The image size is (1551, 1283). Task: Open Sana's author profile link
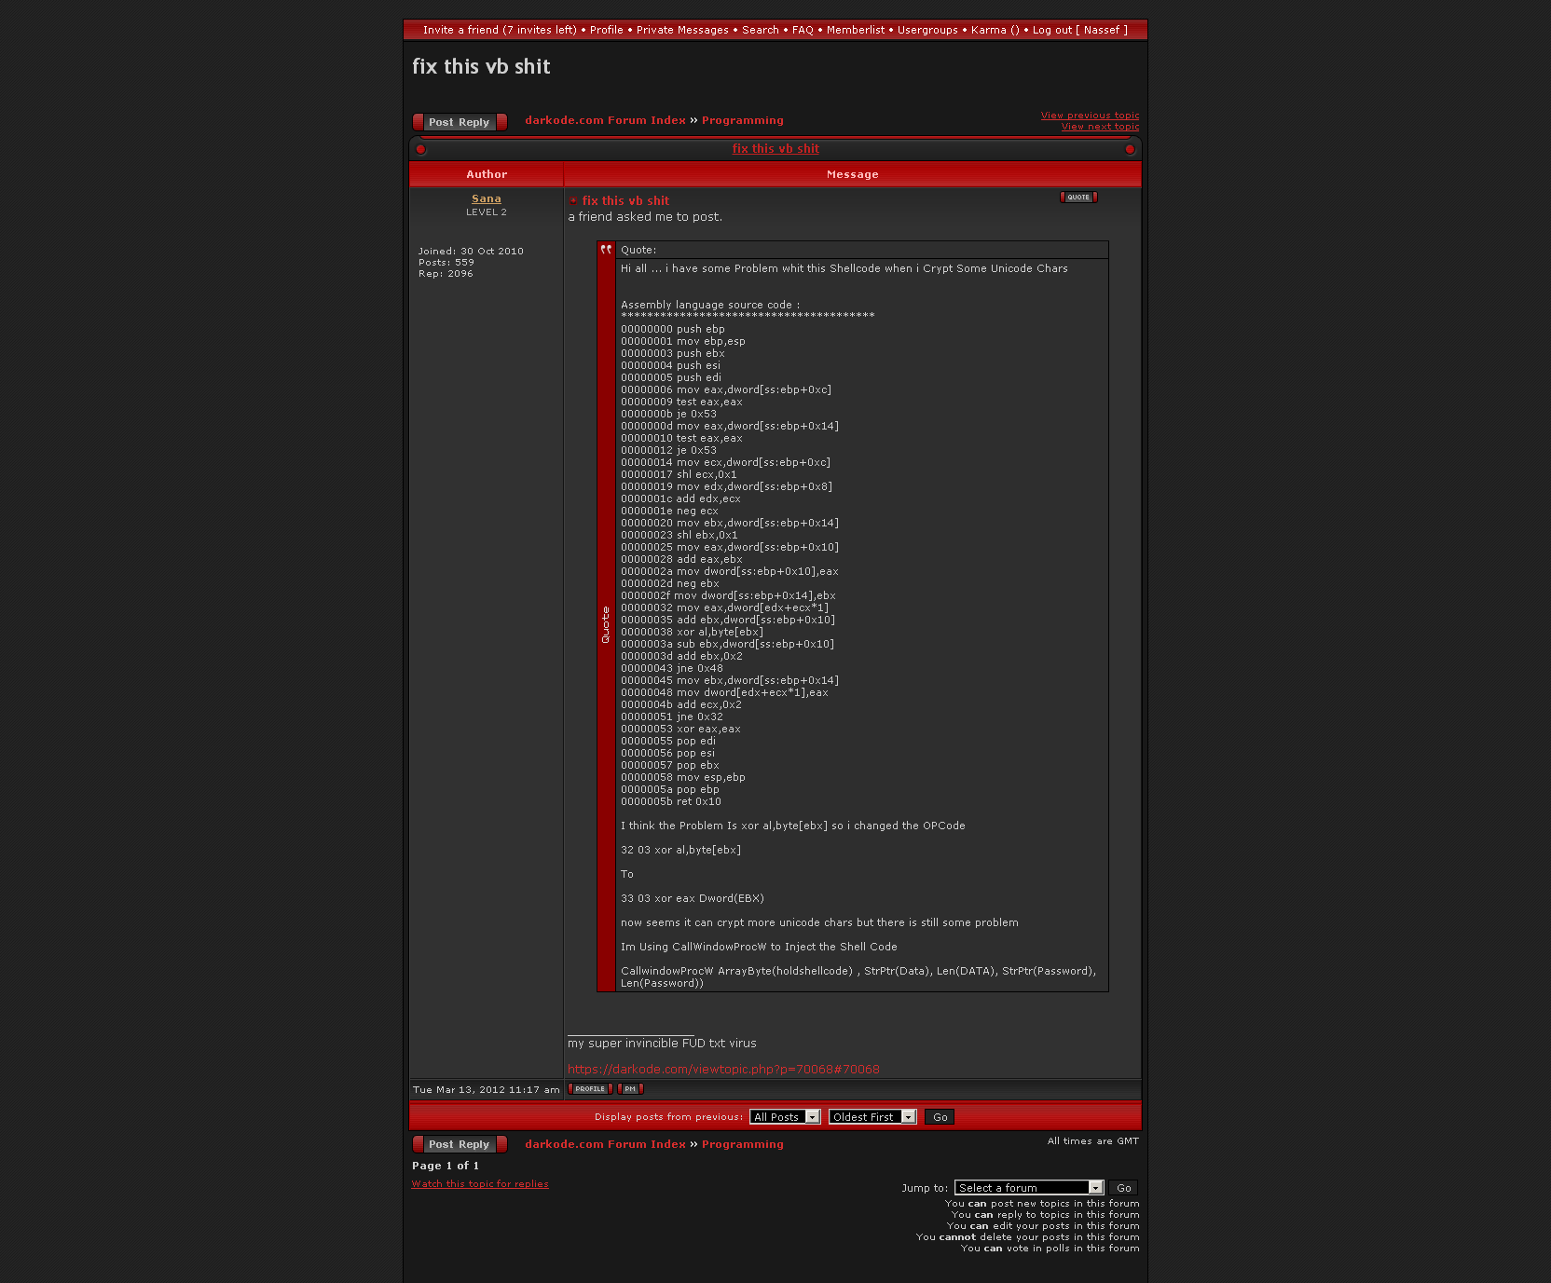(487, 198)
